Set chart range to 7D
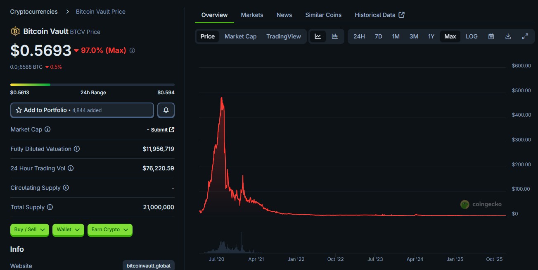 click(x=378, y=36)
